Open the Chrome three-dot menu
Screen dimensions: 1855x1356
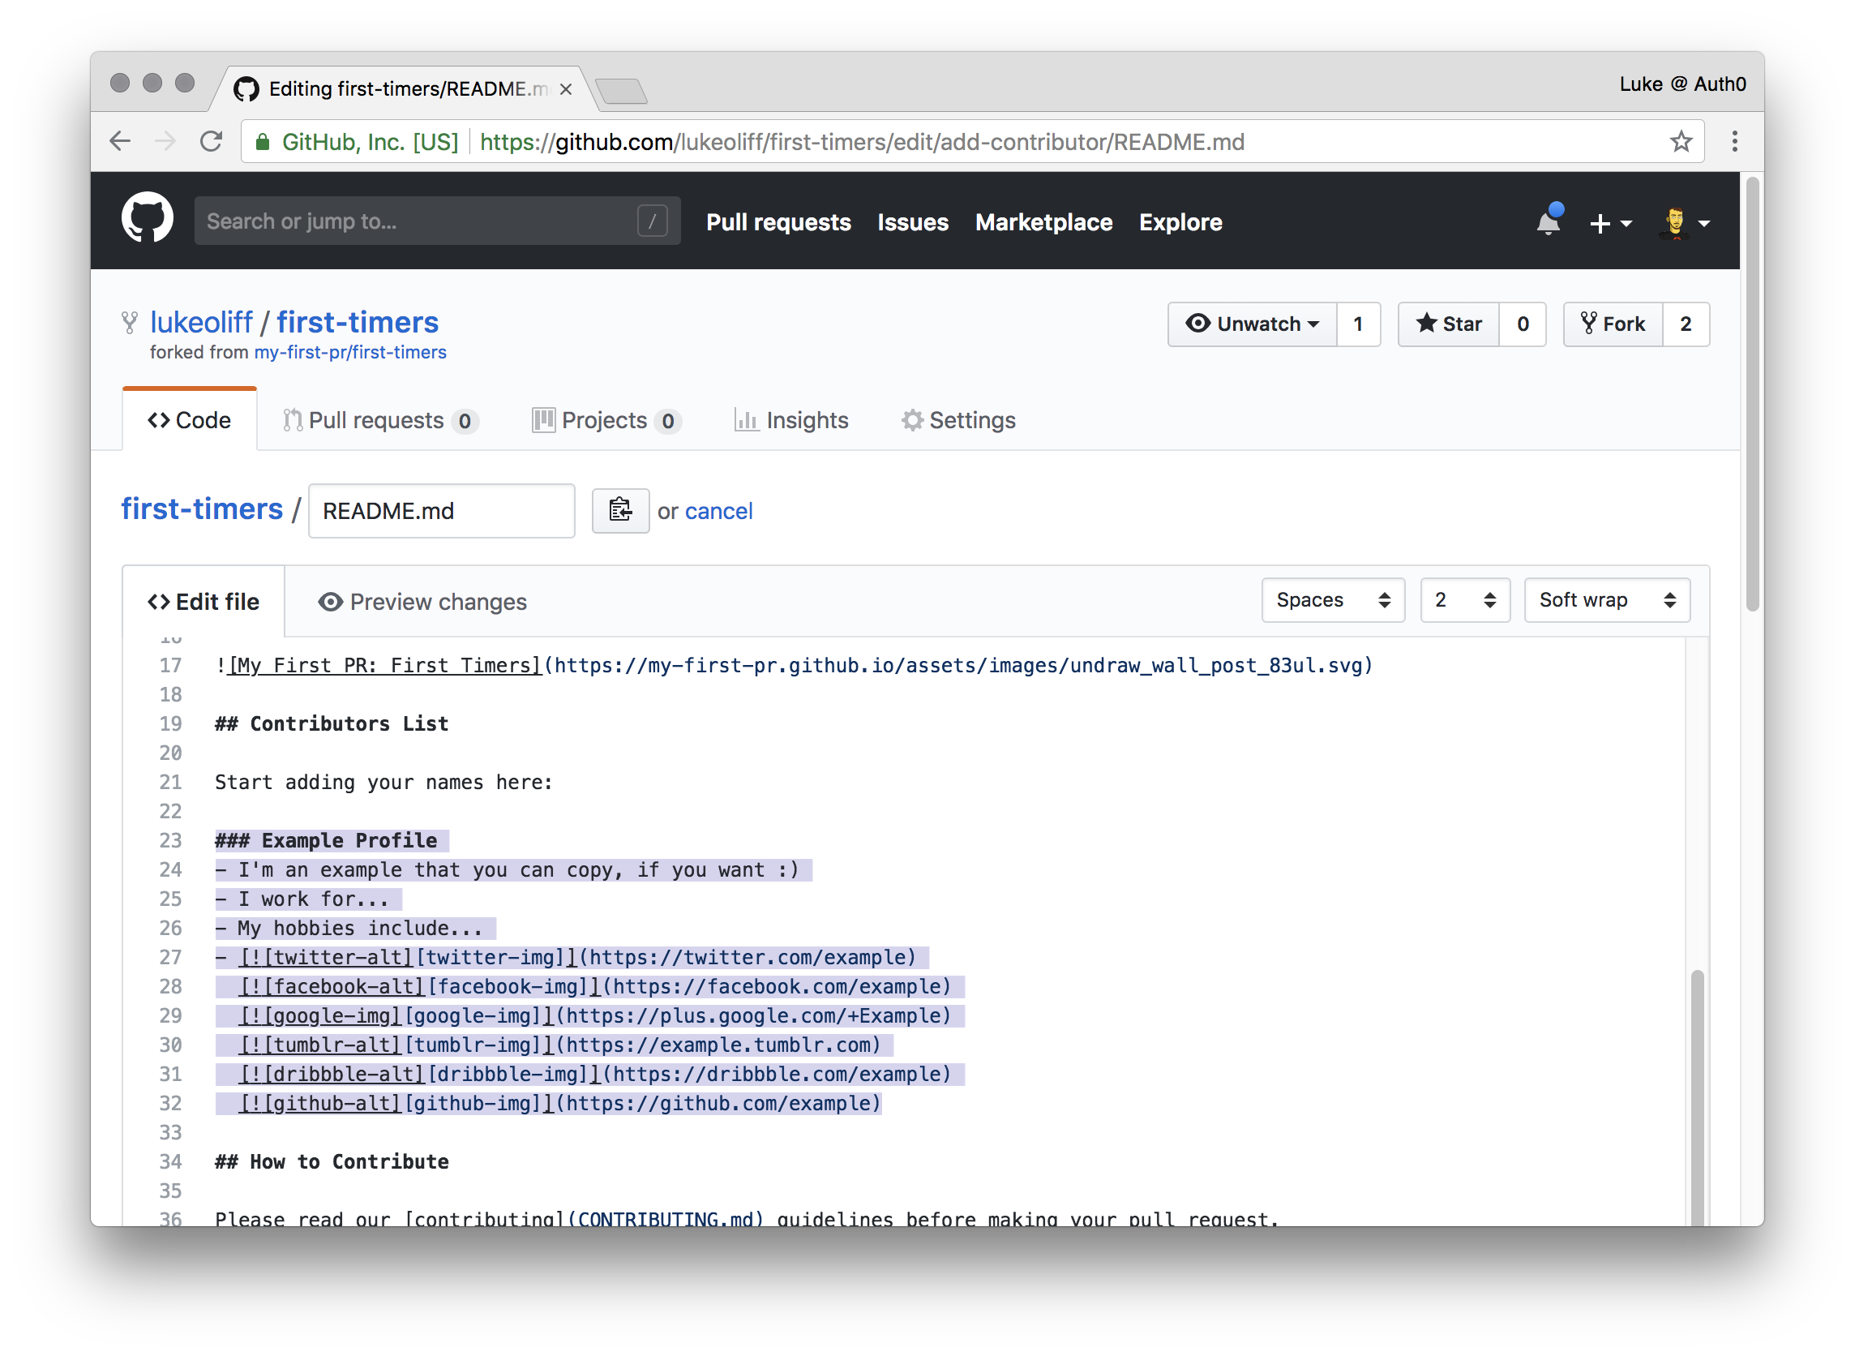click(1734, 142)
